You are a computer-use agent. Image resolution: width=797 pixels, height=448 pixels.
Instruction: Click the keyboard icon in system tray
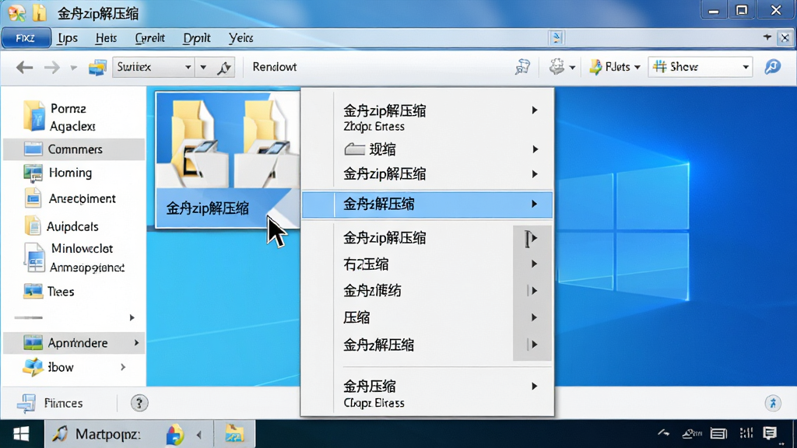tap(718, 433)
